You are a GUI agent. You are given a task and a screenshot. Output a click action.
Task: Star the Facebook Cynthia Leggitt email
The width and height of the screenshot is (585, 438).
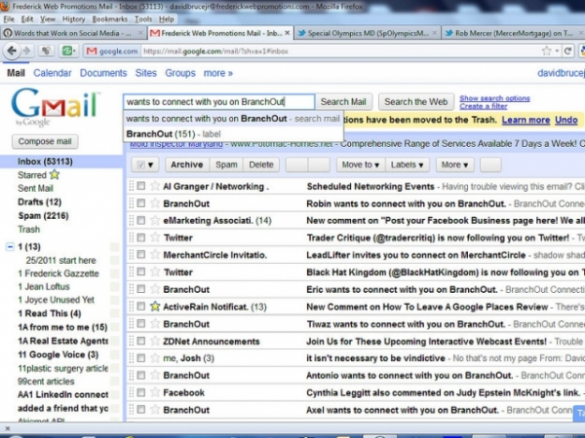pos(155,392)
